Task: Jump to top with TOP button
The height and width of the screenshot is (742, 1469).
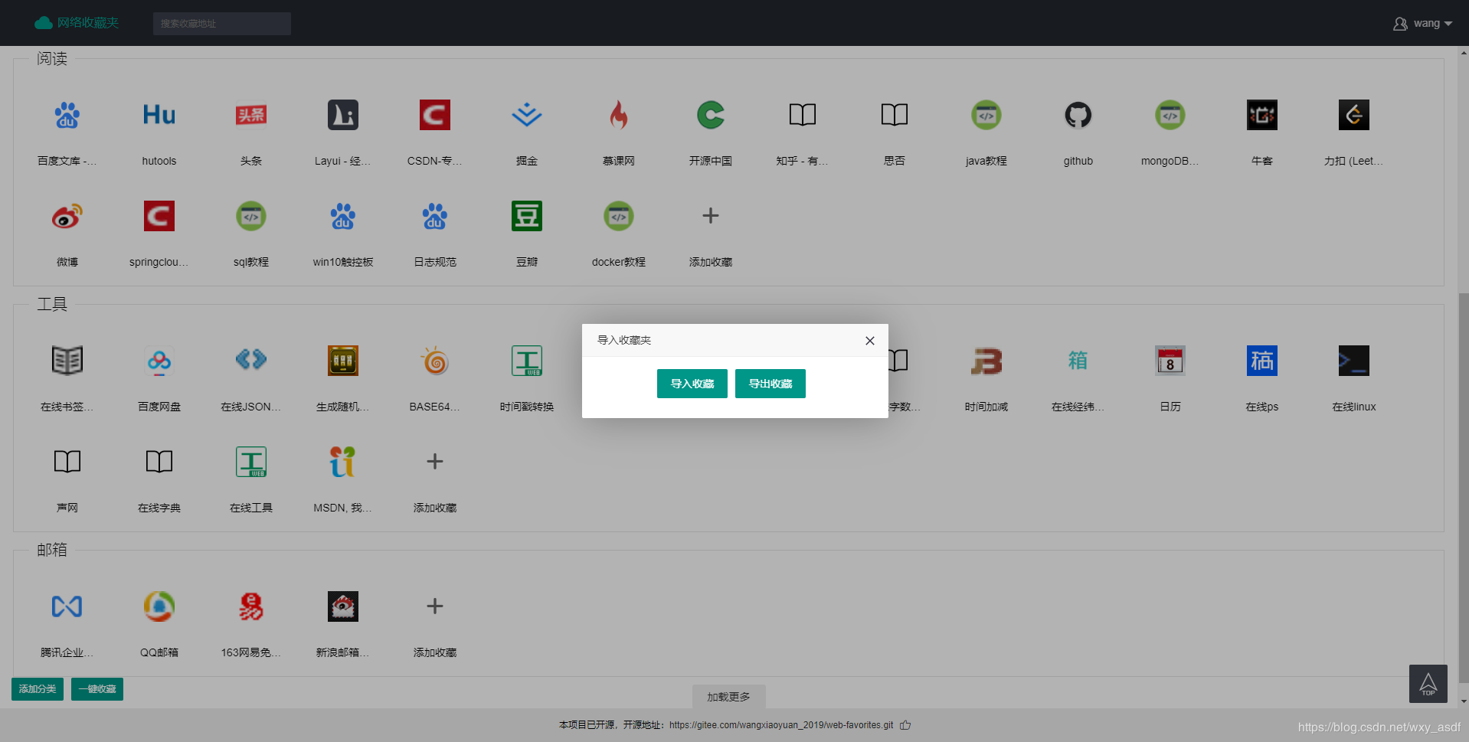Action: [1428, 684]
